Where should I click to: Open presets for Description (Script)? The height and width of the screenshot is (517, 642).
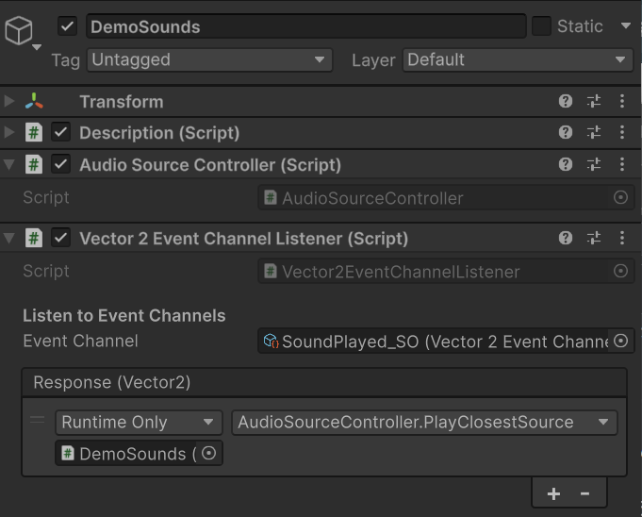tap(594, 132)
